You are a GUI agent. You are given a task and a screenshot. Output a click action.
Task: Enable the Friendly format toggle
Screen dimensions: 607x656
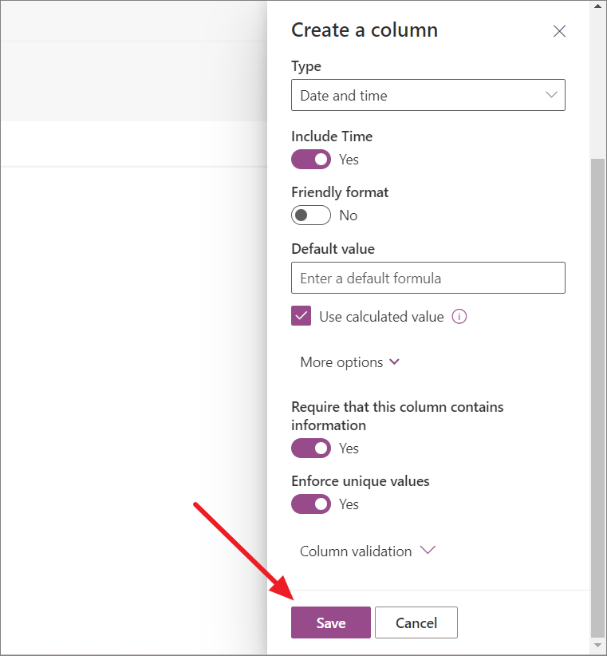pos(311,215)
